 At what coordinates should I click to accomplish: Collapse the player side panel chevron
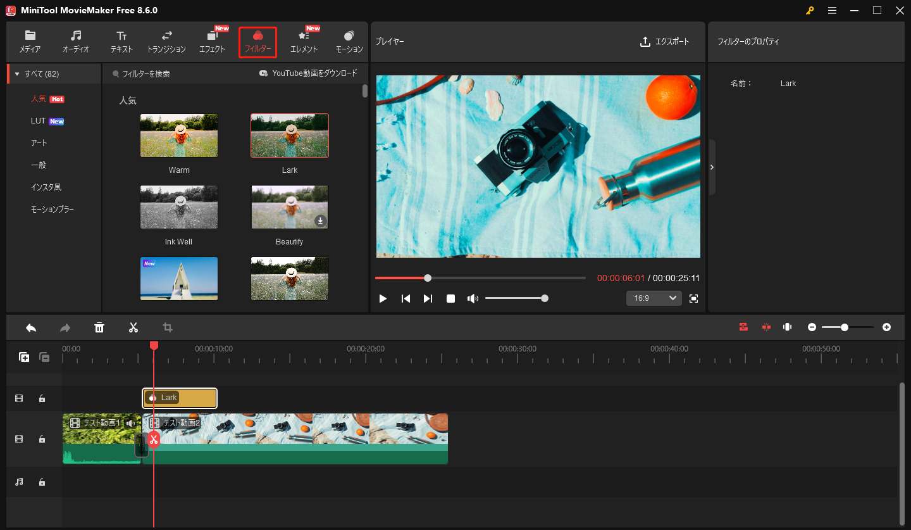[x=712, y=167]
